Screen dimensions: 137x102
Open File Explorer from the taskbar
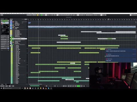pos(28,88)
